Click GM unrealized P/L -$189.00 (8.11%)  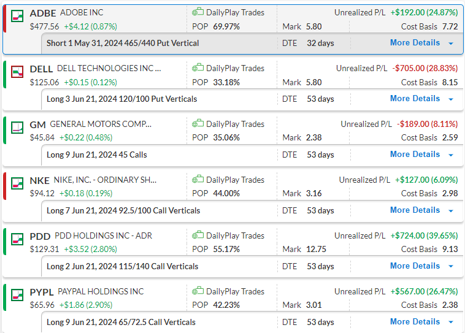[428, 124]
